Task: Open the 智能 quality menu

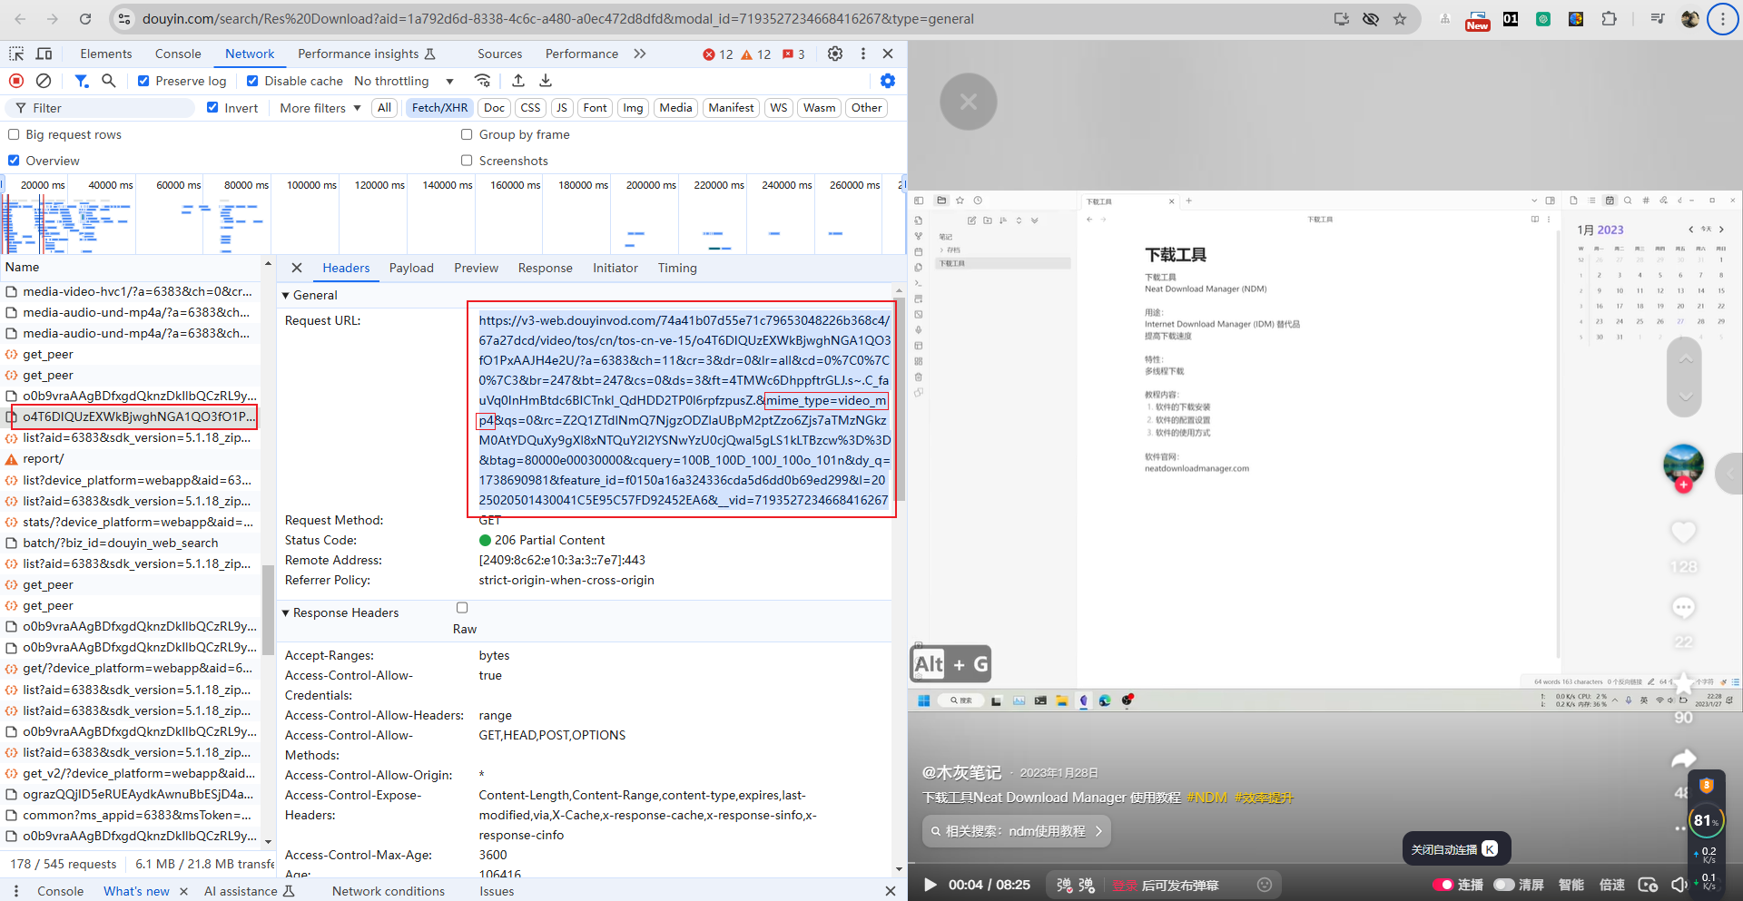Action: click(1571, 885)
